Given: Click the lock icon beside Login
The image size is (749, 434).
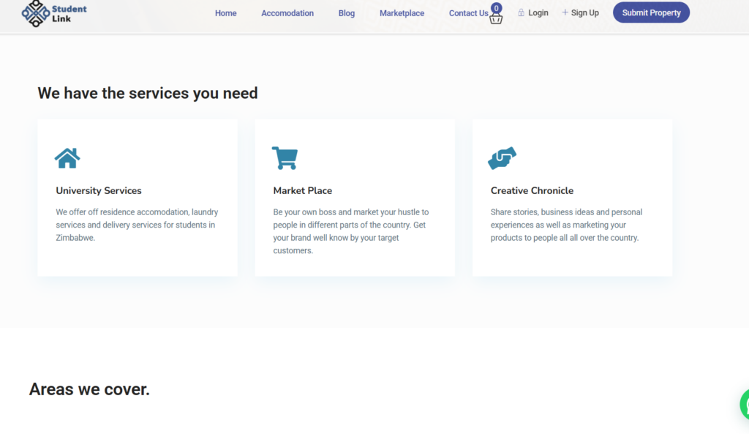Looking at the screenshot, I should pos(522,12).
